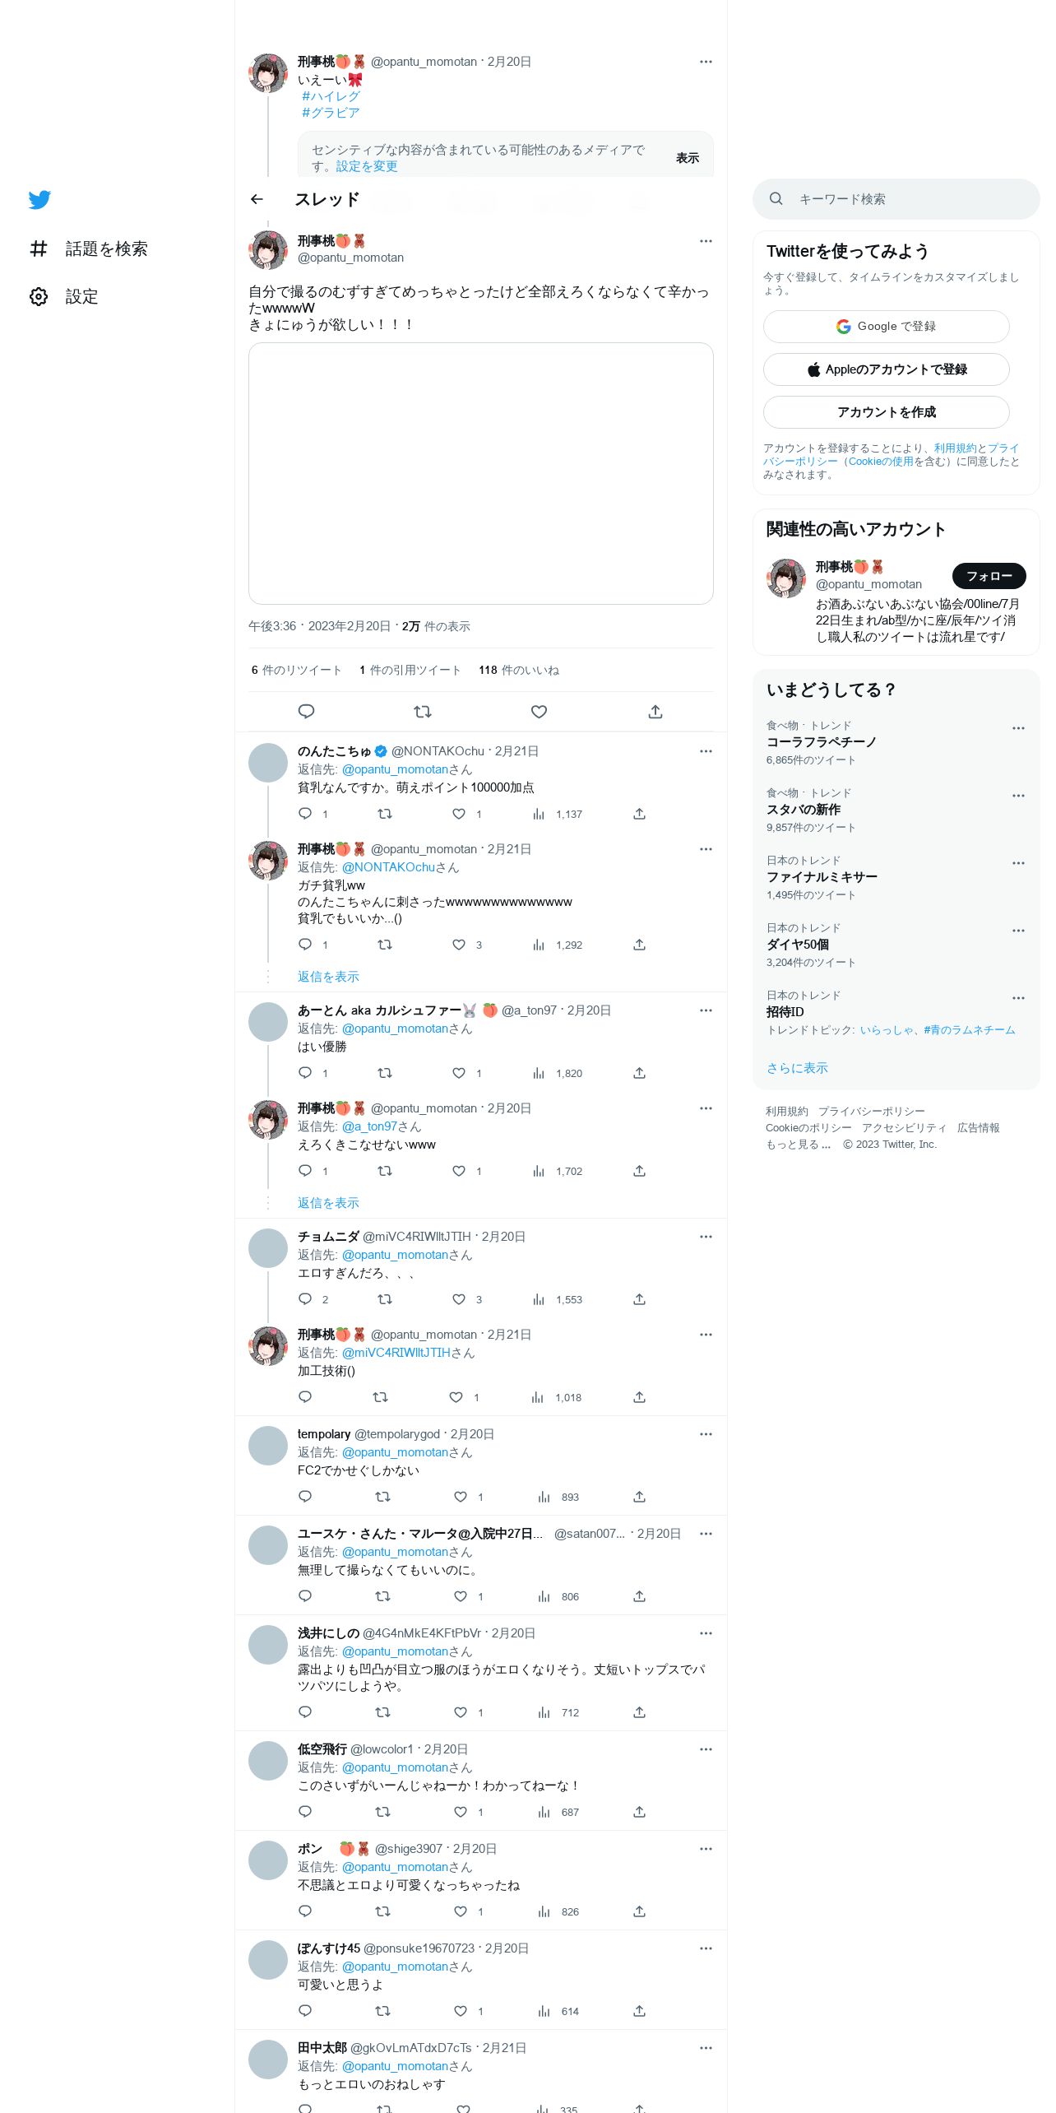This screenshot has width=1056, height=2113.
Task: Open the #ハイレグ hashtag link
Action: (x=331, y=96)
